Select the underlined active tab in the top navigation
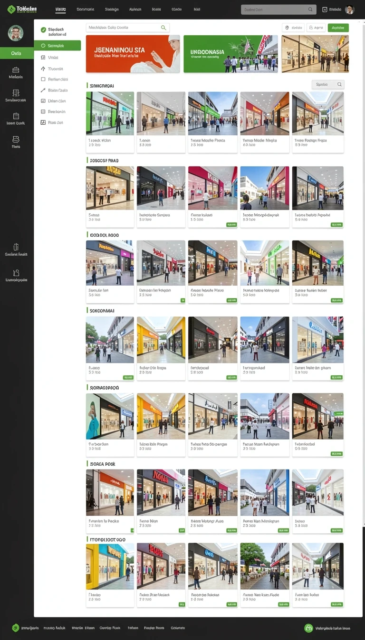 (60, 10)
